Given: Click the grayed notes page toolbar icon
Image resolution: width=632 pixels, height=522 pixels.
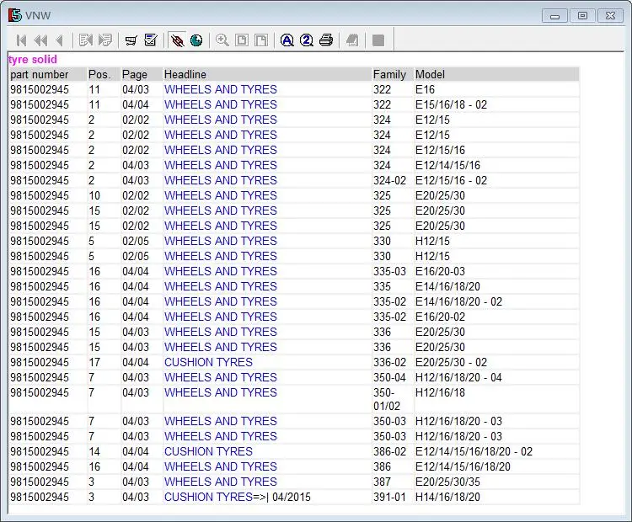Looking at the screenshot, I should [352, 40].
